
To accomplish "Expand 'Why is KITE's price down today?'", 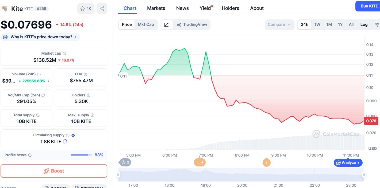I will coord(41,37).
